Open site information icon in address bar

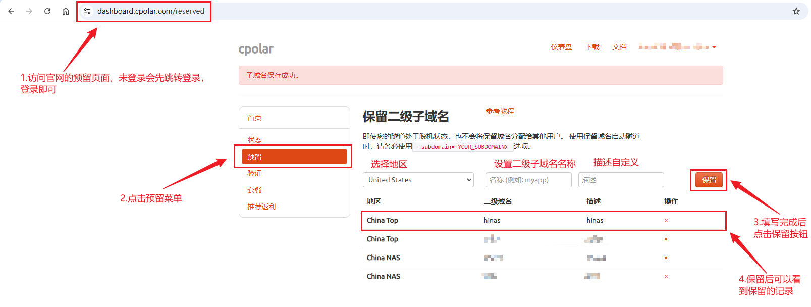87,11
